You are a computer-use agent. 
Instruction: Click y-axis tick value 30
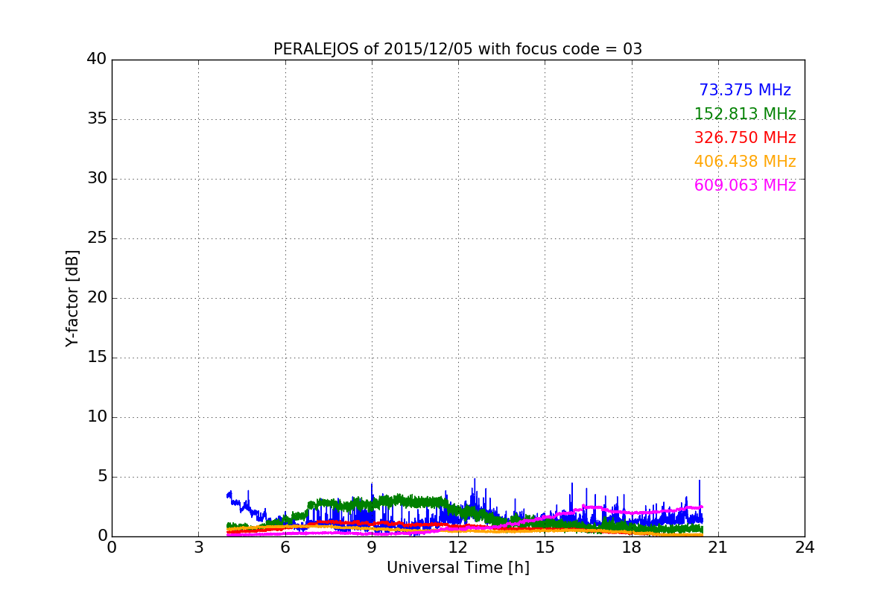pyautogui.click(x=97, y=179)
